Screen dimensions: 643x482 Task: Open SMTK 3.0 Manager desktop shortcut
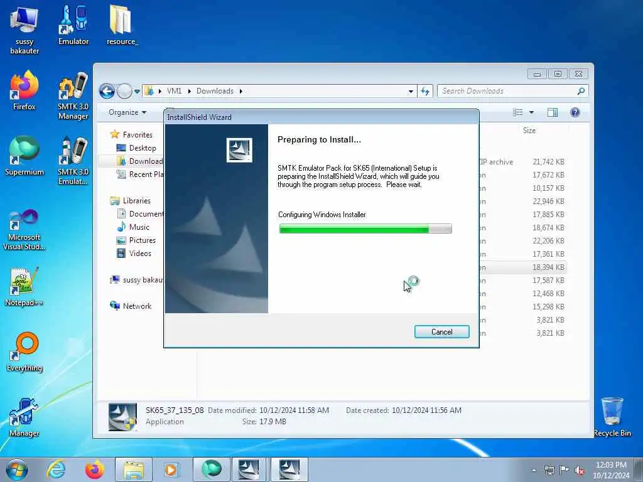click(x=73, y=96)
